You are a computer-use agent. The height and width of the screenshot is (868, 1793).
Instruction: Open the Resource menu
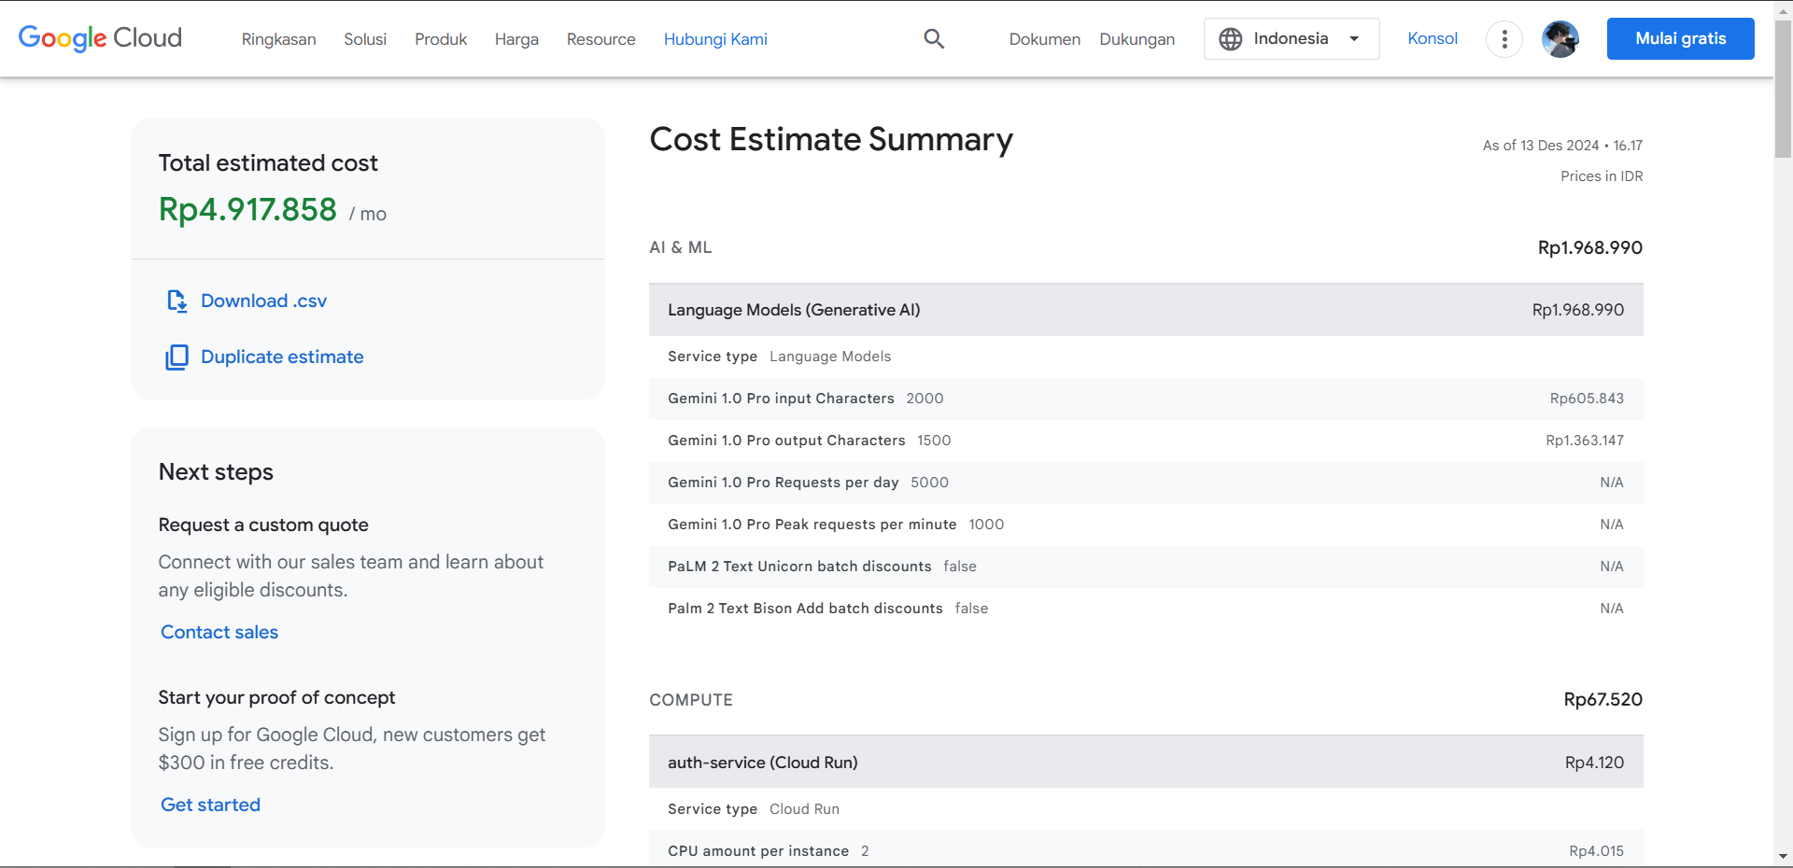[600, 39]
